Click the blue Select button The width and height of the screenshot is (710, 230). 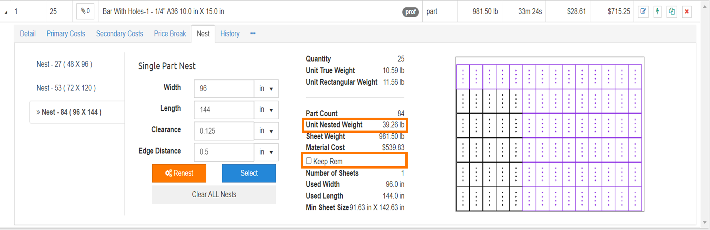[249, 173]
